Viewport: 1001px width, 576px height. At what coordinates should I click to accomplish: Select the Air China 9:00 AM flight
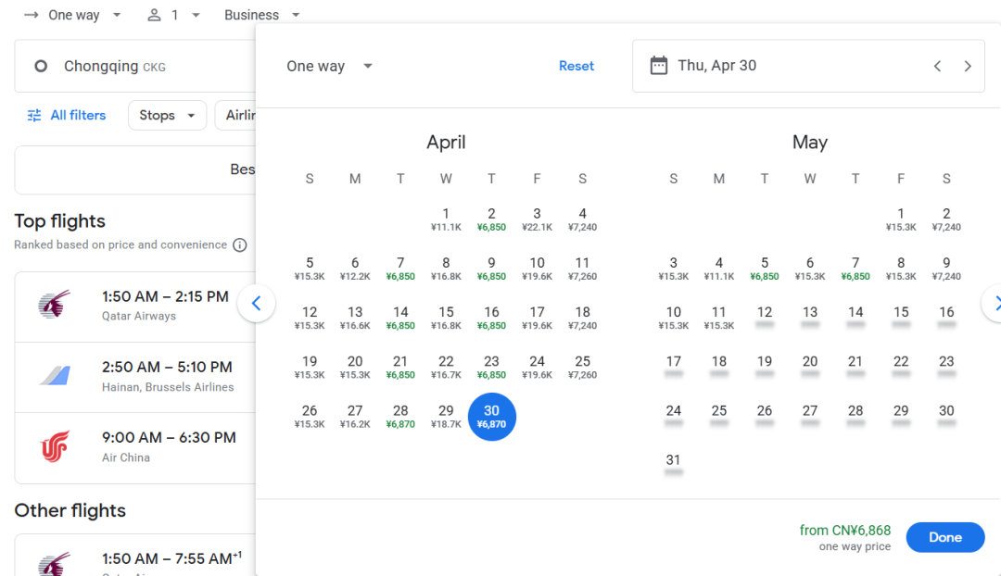(135, 448)
